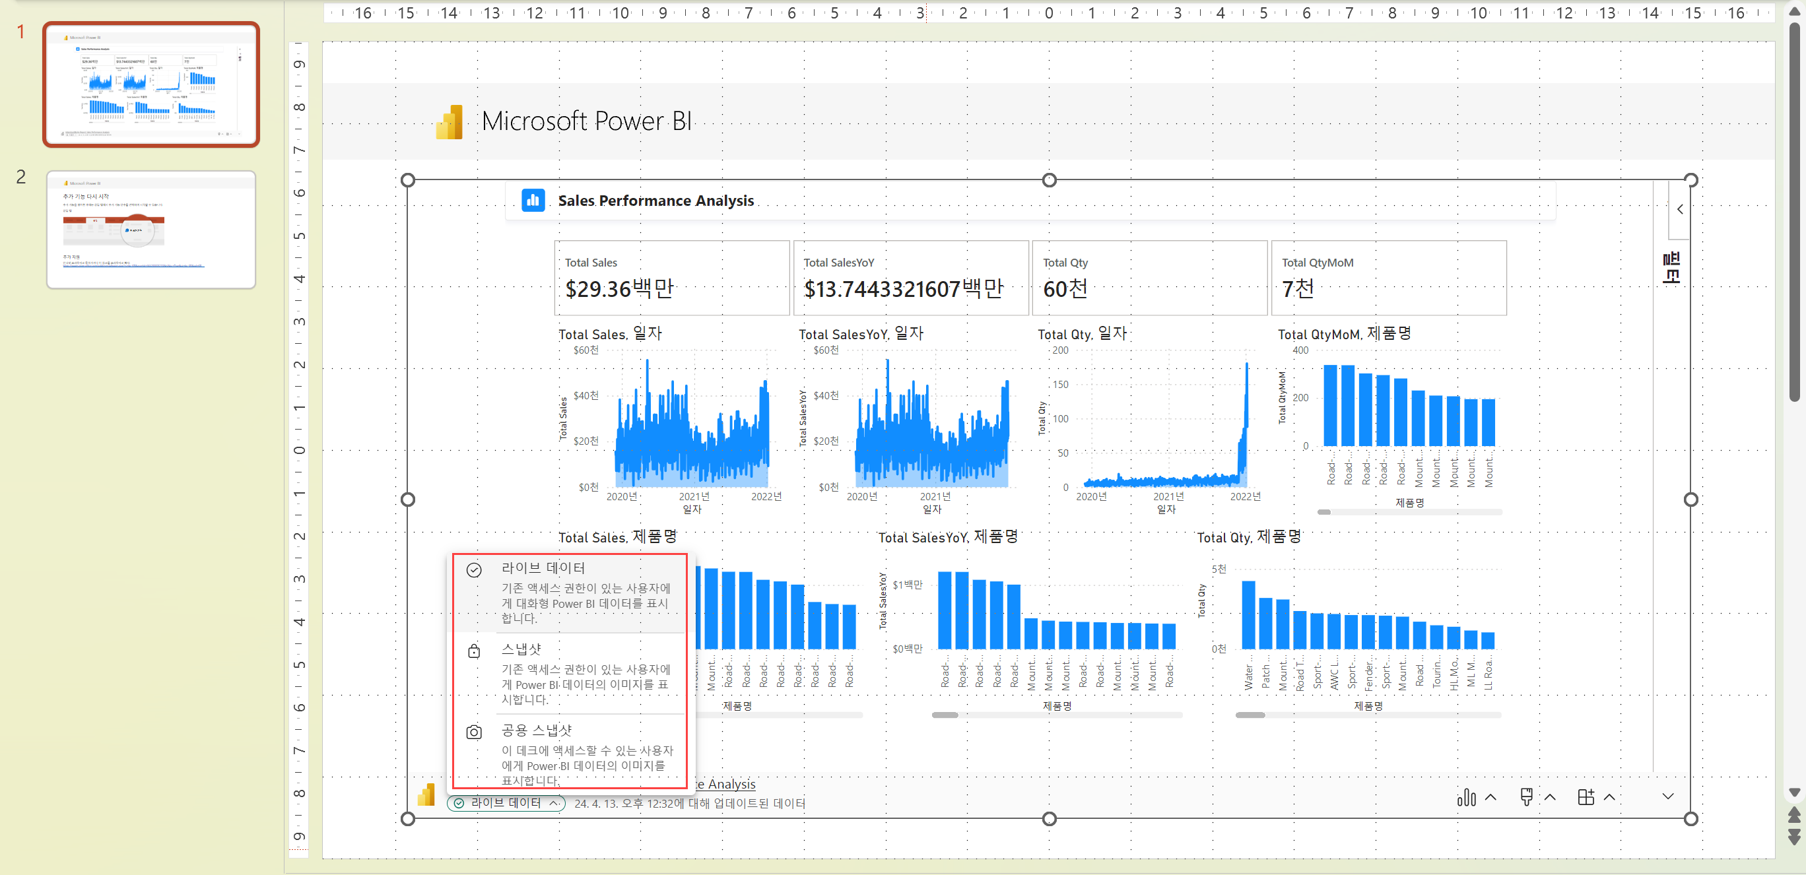The image size is (1806, 875).
Task: Click the style options paintbrush icon in footer
Action: tap(1526, 797)
